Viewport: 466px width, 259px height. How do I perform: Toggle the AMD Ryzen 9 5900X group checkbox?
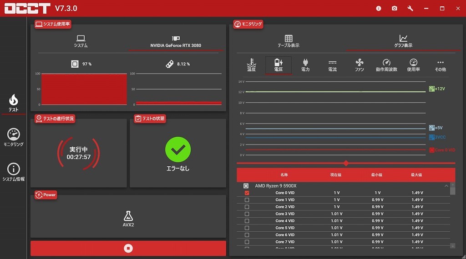(246, 186)
